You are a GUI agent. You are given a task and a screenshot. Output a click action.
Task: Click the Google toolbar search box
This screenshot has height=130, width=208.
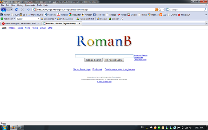coord(187,10)
